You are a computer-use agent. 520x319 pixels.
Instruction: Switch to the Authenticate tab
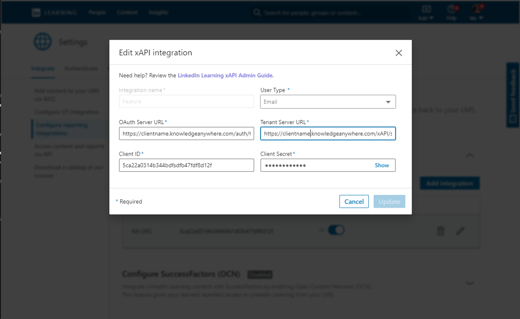click(x=80, y=68)
